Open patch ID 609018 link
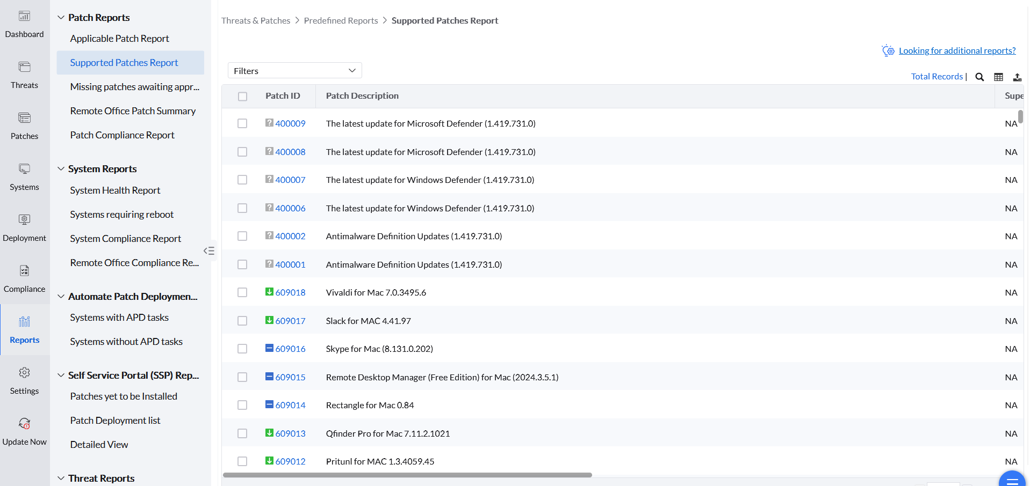This screenshot has height=486, width=1030. [290, 292]
